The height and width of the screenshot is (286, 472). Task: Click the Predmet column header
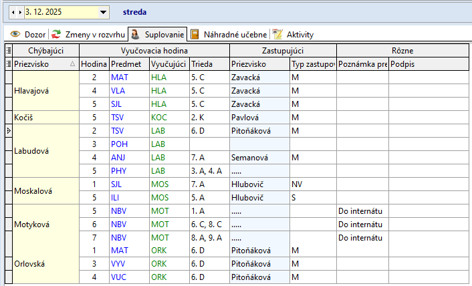click(128, 64)
